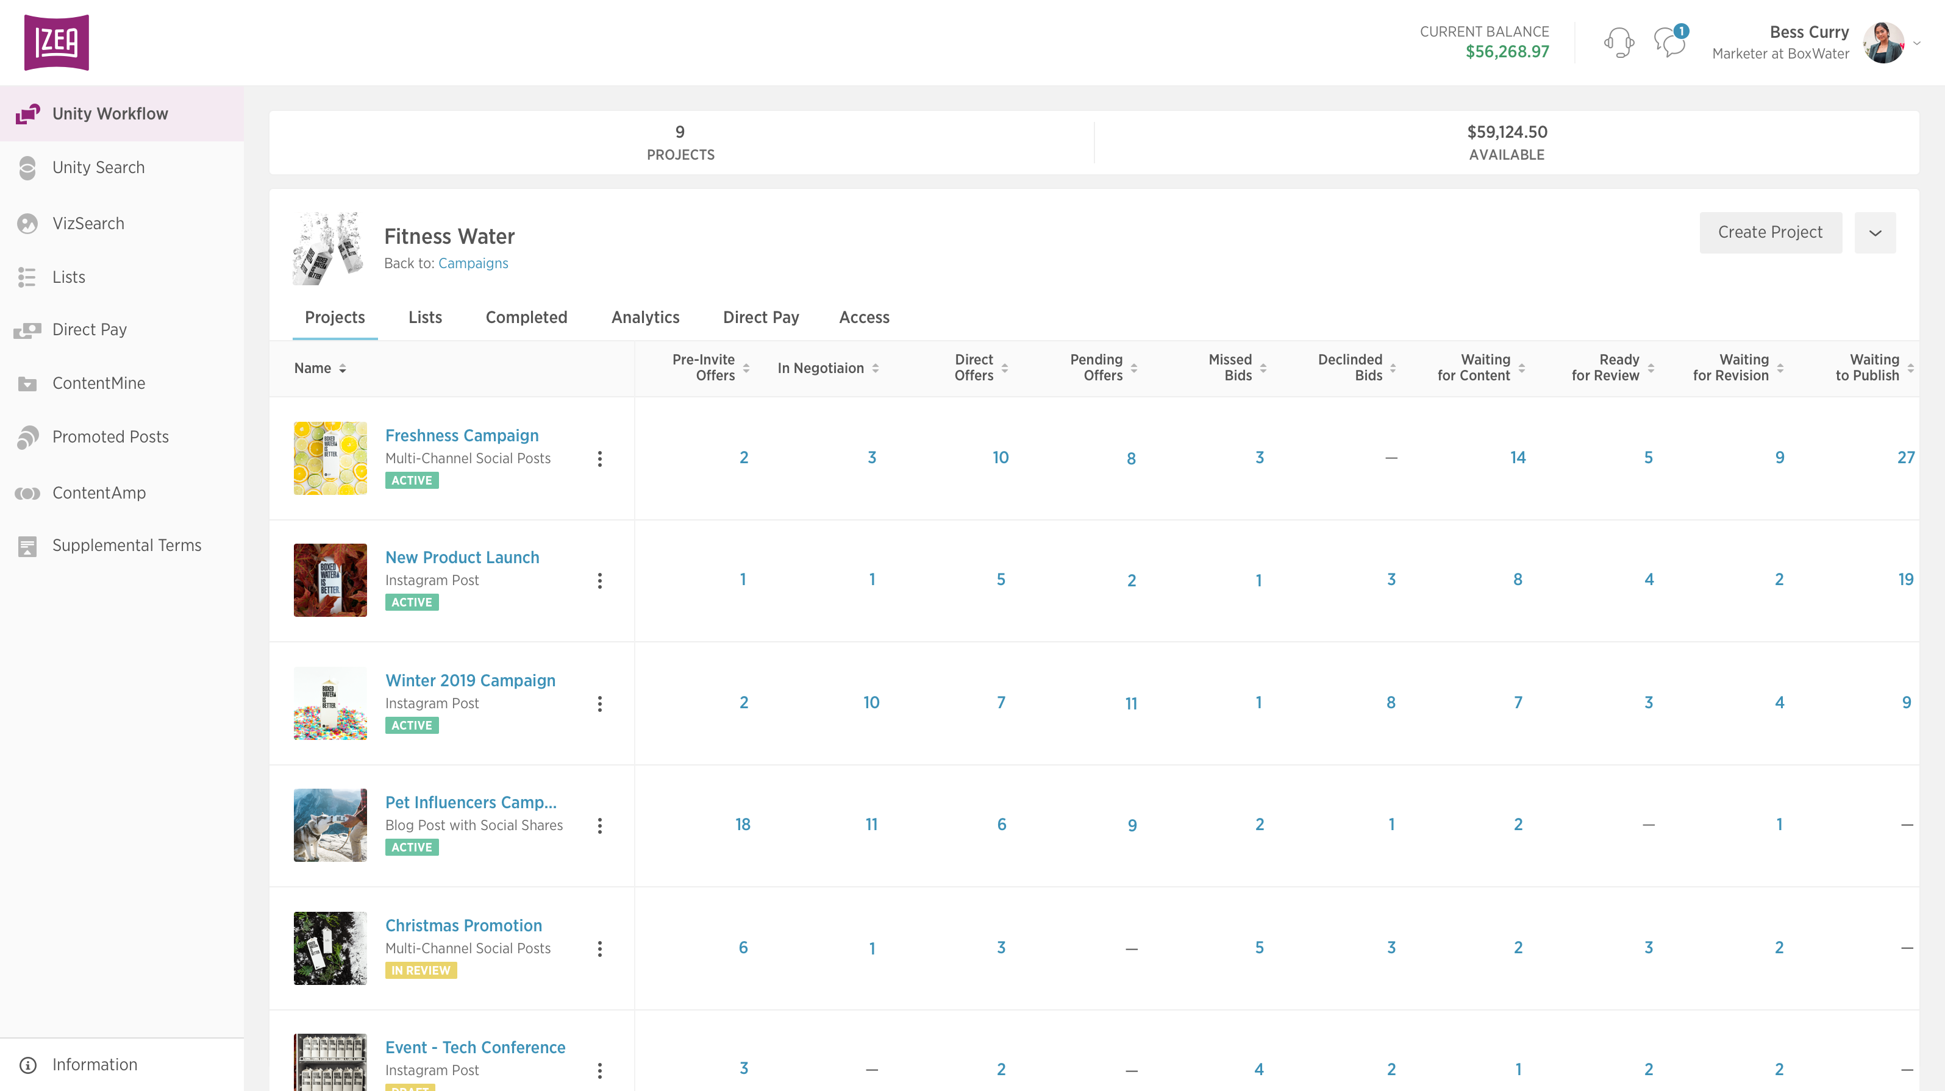Viewport: 1945px width, 1091px height.
Task: Open VizSearch from the sidebar
Action: pos(88,224)
